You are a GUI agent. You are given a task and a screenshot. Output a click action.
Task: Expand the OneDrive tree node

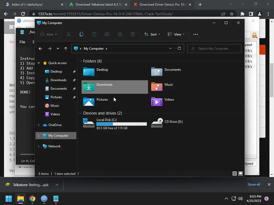[x=39, y=125]
